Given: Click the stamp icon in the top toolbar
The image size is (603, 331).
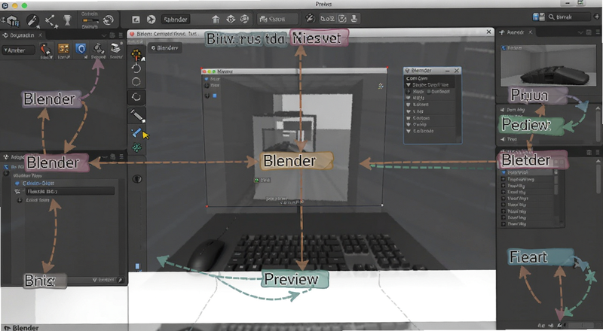Looking at the screenshot, I should (x=354, y=19).
